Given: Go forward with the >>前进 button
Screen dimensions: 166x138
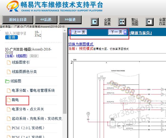Looking at the screenshot, I should (x=70, y=20).
